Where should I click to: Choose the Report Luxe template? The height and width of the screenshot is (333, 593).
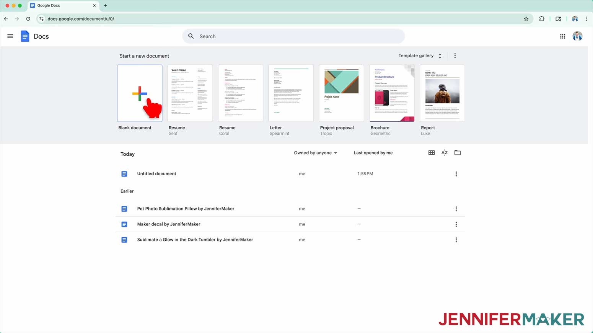tap(443, 93)
